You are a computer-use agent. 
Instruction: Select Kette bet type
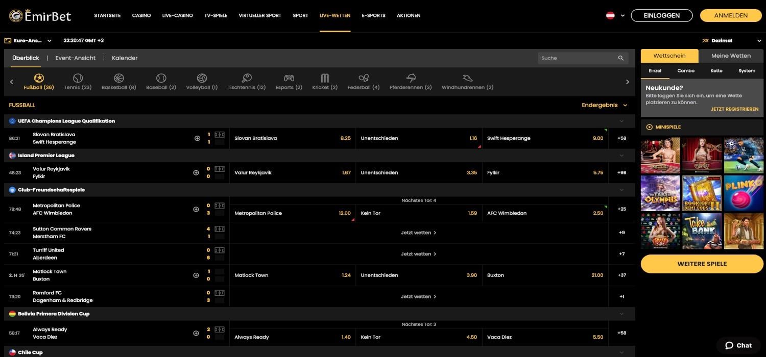[x=716, y=71]
